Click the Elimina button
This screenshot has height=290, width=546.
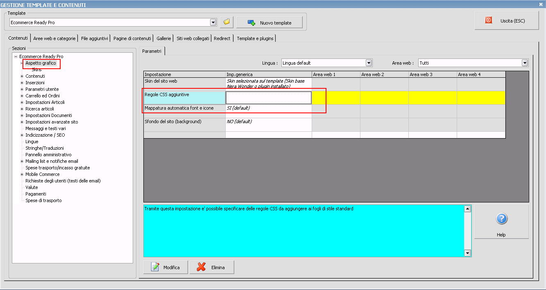point(212,267)
